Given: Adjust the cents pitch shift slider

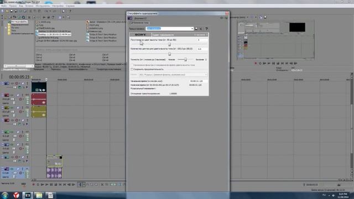Looking at the screenshot, I should click(x=169, y=54).
